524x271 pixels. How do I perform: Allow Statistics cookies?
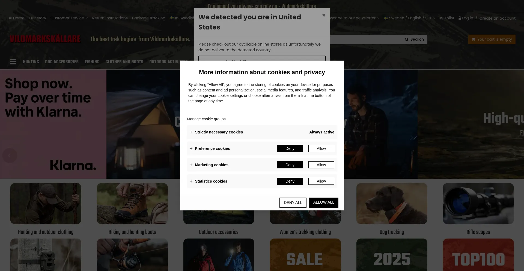click(321, 181)
